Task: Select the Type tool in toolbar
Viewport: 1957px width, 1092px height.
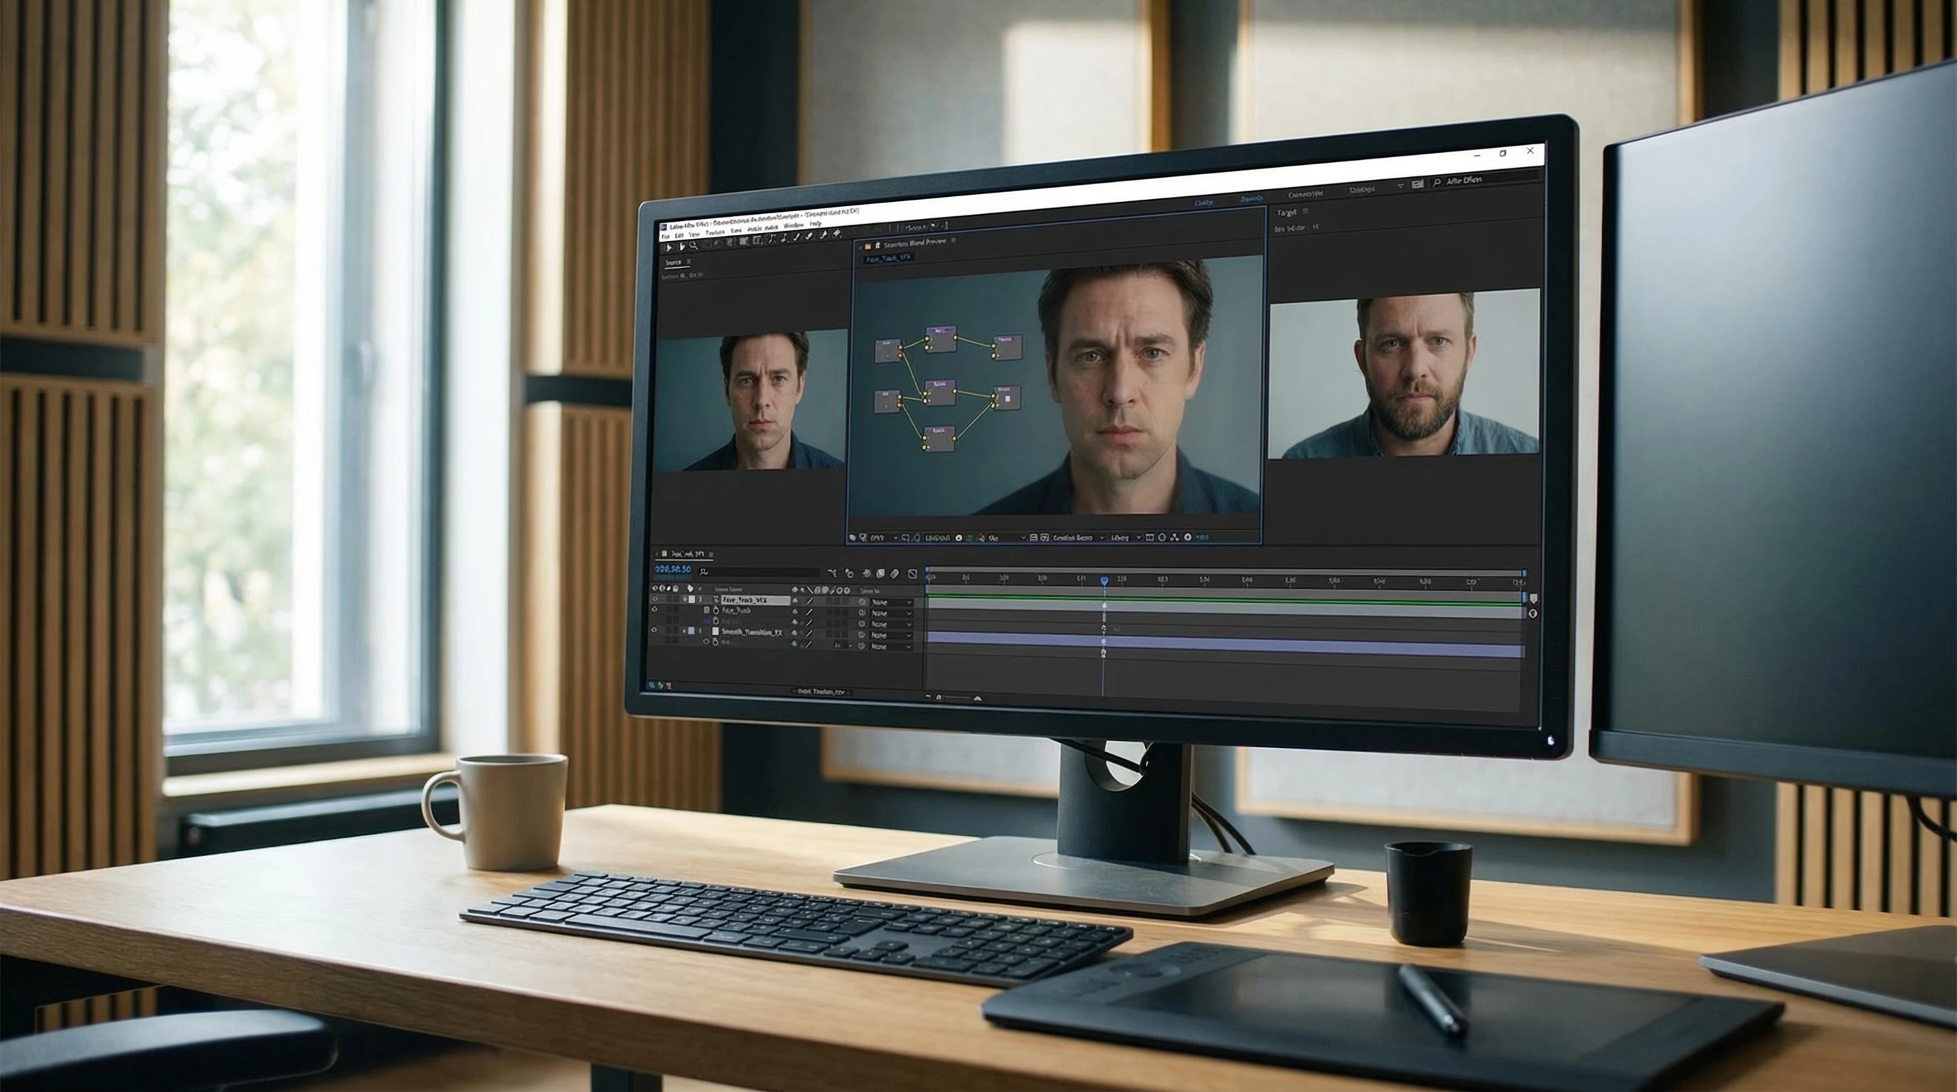Action: tap(772, 240)
